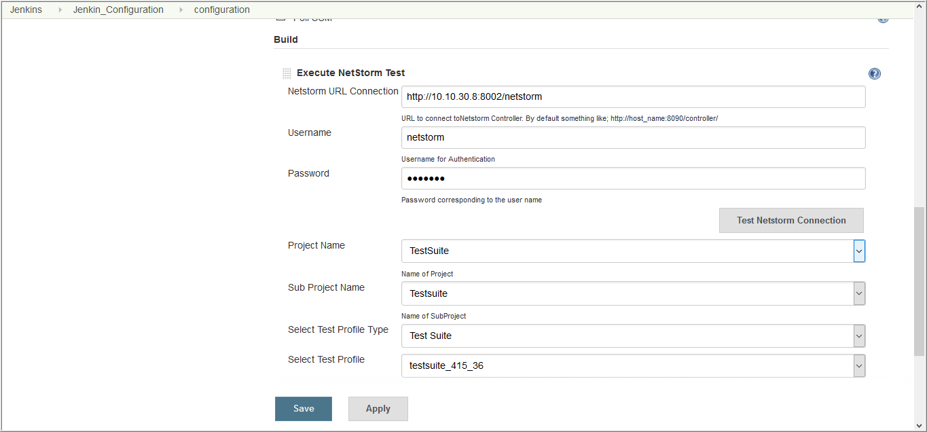The height and width of the screenshot is (432, 927).
Task: Click 'Password corresponding to the user name' hint
Action: click(471, 200)
